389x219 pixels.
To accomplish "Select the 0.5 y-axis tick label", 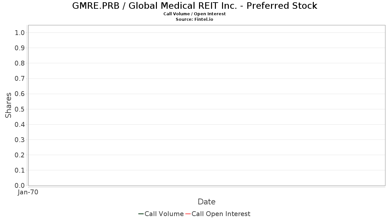I will pyautogui.click(x=20, y=109).
